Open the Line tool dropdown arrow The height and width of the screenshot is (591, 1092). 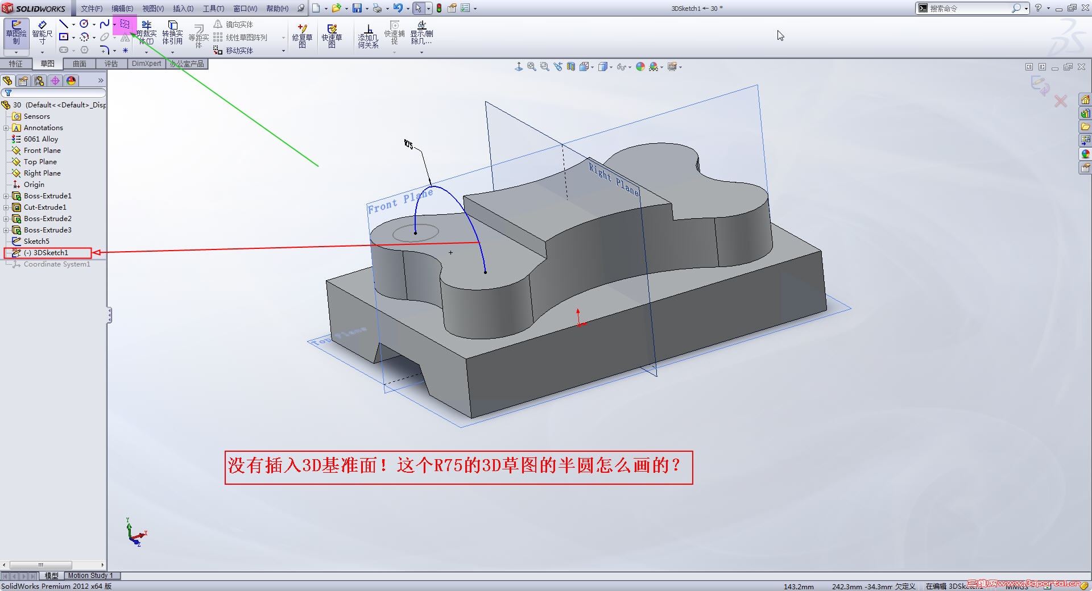click(73, 24)
